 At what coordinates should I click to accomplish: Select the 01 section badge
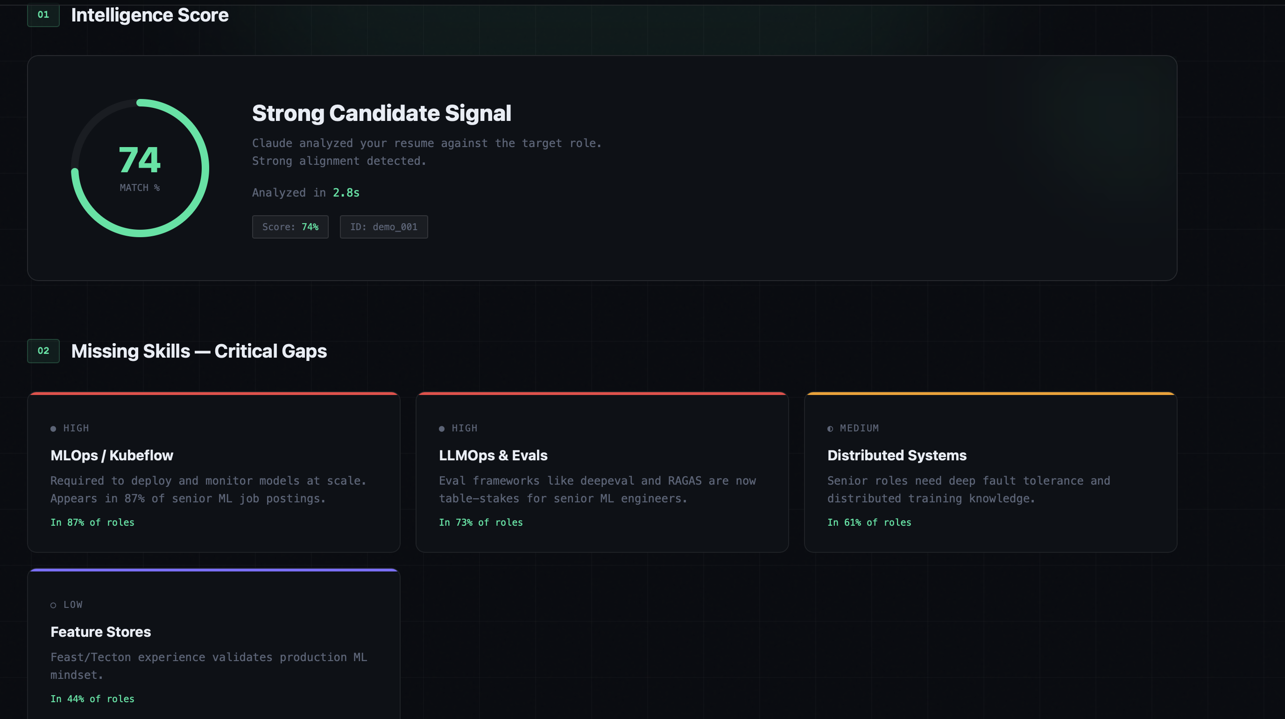(x=43, y=15)
